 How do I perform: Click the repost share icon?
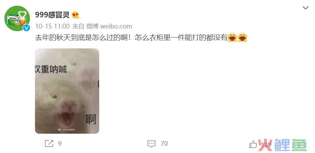[49, 144]
